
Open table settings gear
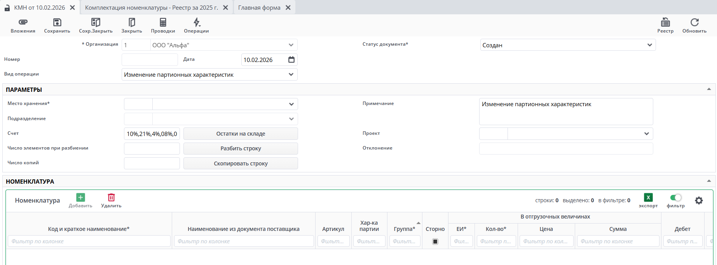699,200
